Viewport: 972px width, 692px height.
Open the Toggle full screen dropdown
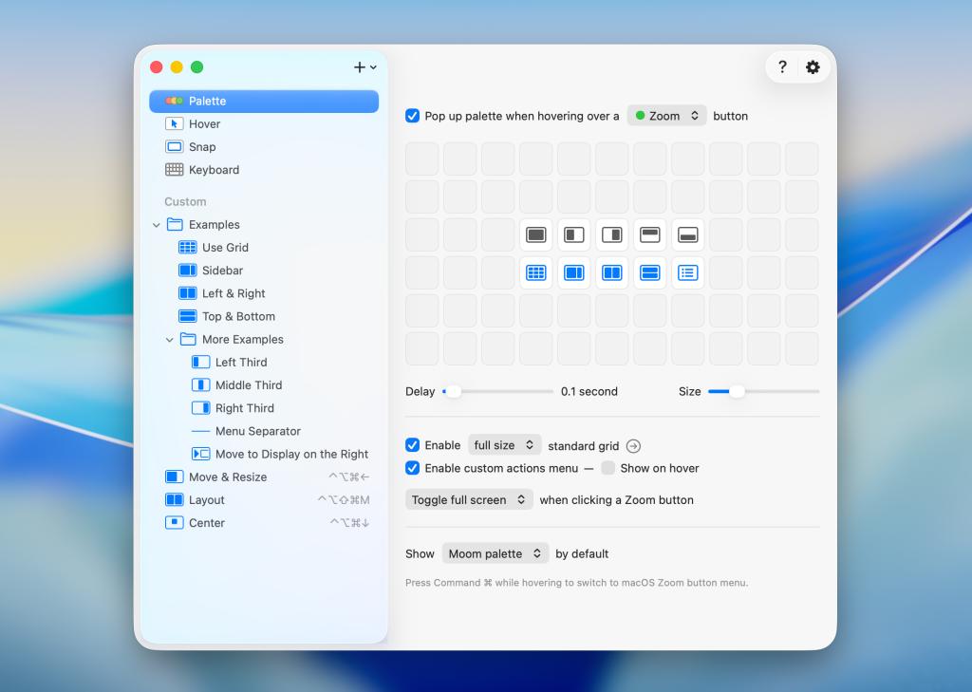pyautogui.click(x=470, y=500)
